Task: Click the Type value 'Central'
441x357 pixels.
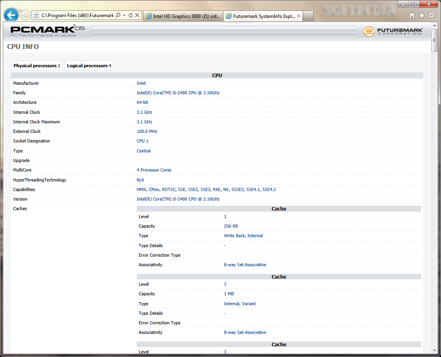Action: pos(144,151)
